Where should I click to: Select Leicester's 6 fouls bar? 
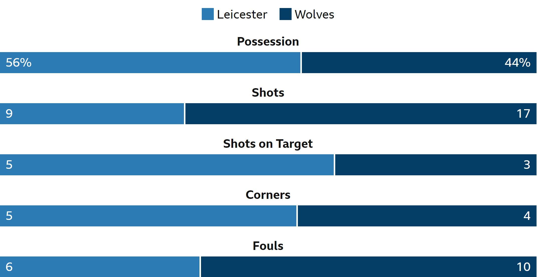[x=100, y=267]
